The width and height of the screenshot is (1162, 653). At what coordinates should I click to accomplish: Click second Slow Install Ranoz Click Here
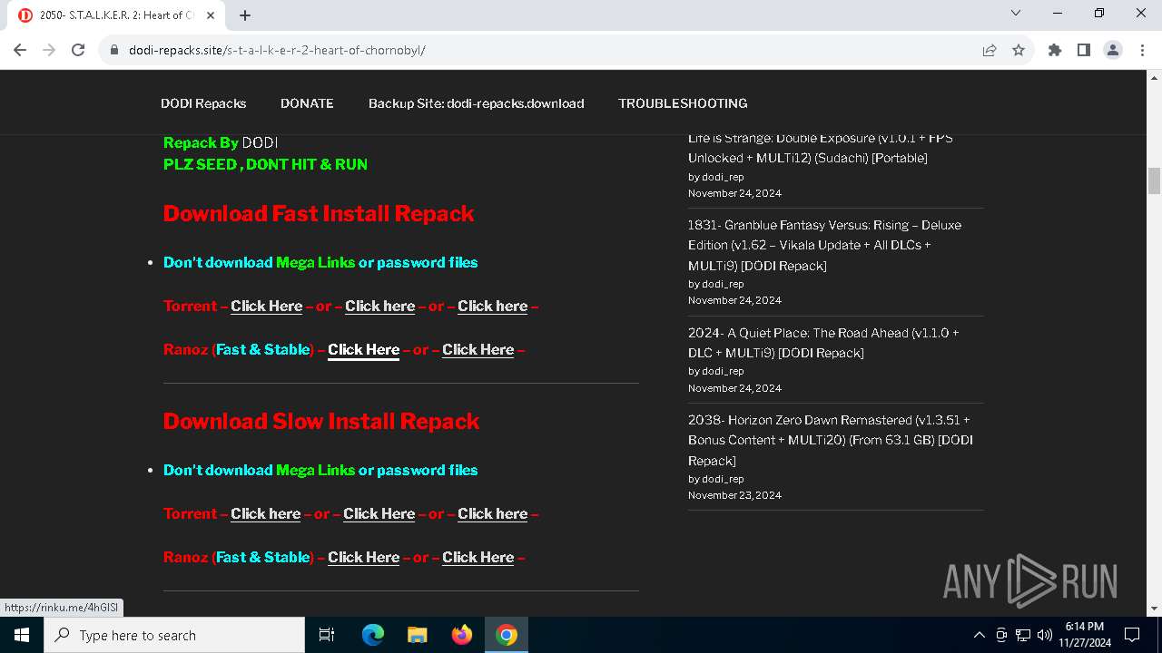click(x=478, y=558)
